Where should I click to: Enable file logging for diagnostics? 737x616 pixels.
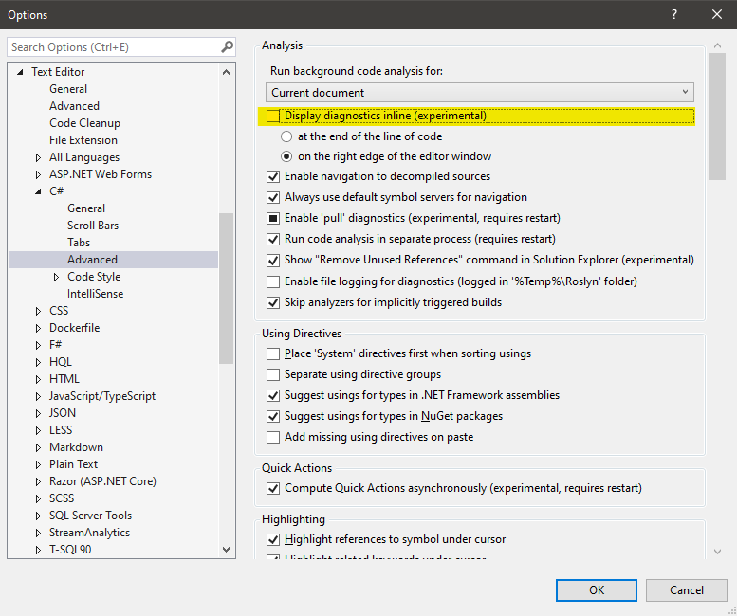pyautogui.click(x=273, y=281)
